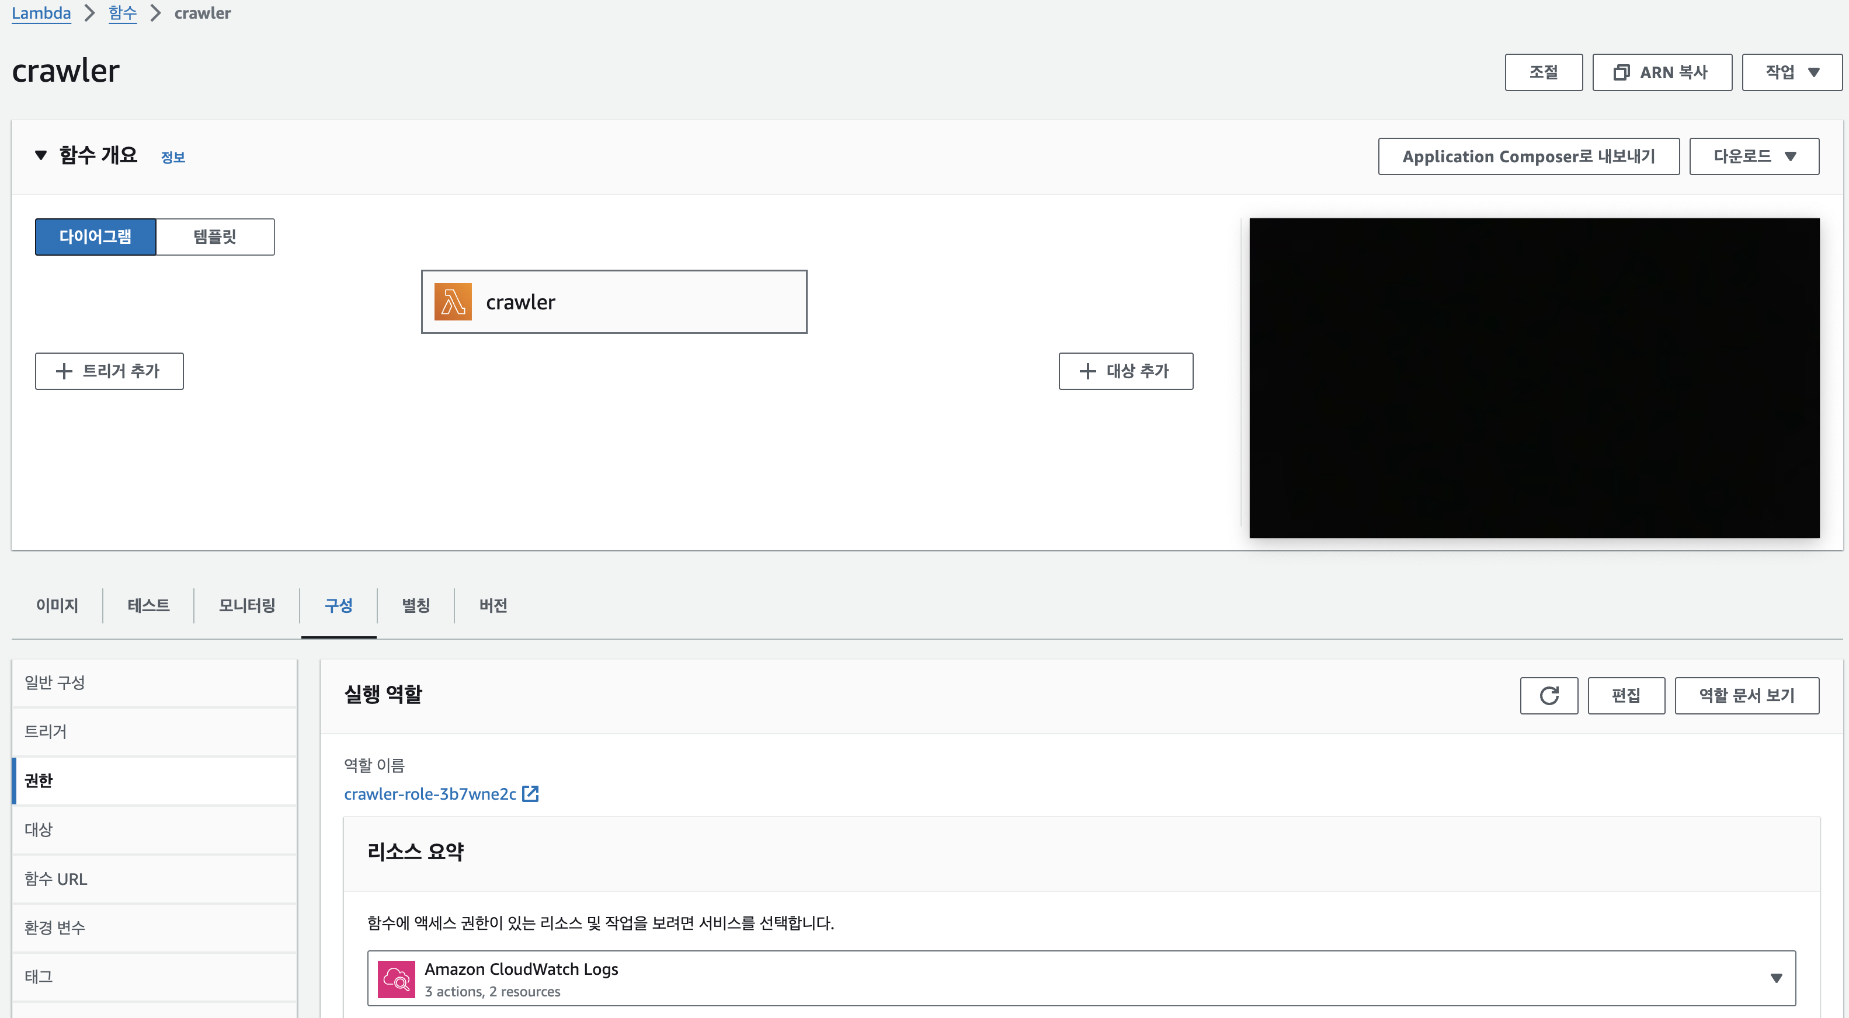1849x1018 pixels.
Task: Select the 다이어그램 view toggle
Action: pos(95,237)
